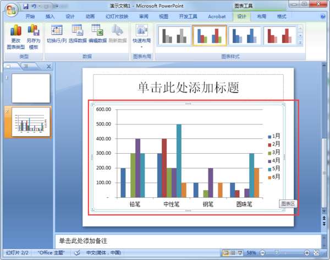Apply the blue monochrome chart style
The width and height of the screenshot is (330, 260).
pos(245,36)
